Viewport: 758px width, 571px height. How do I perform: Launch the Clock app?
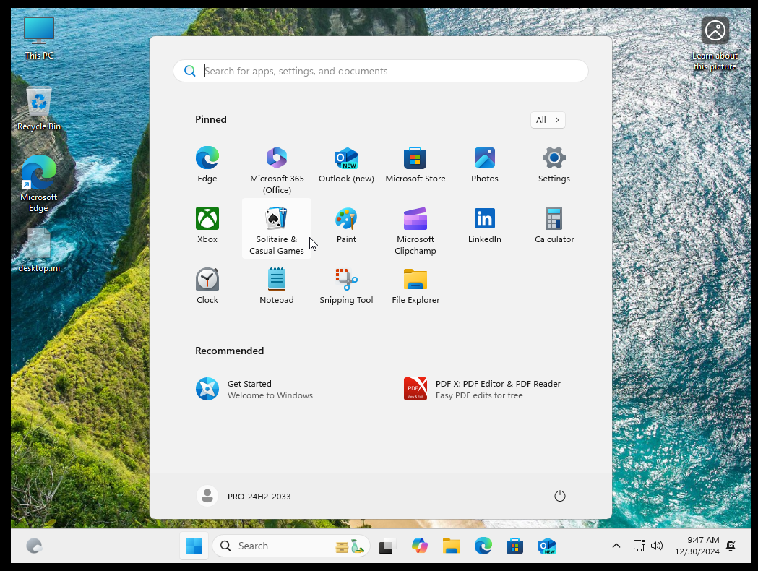click(207, 286)
